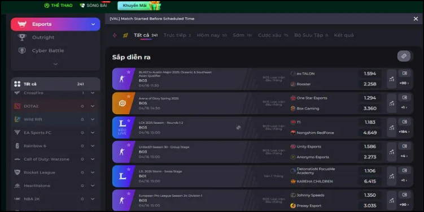Expand the EA Sports FC row
424x212 pixels.
tap(93, 133)
